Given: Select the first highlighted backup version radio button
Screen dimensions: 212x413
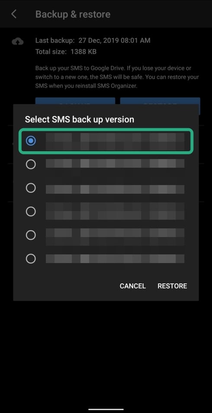Looking at the screenshot, I should click(x=31, y=141).
